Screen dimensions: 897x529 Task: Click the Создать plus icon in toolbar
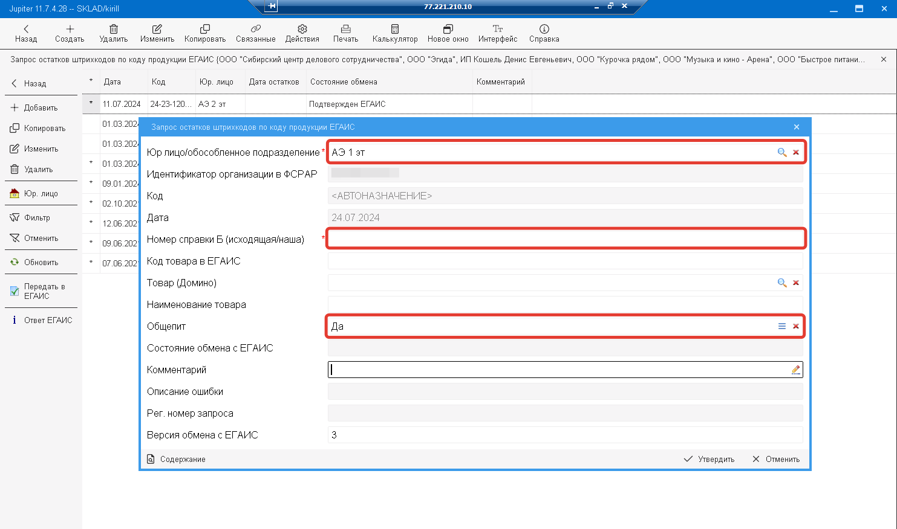[x=70, y=29]
